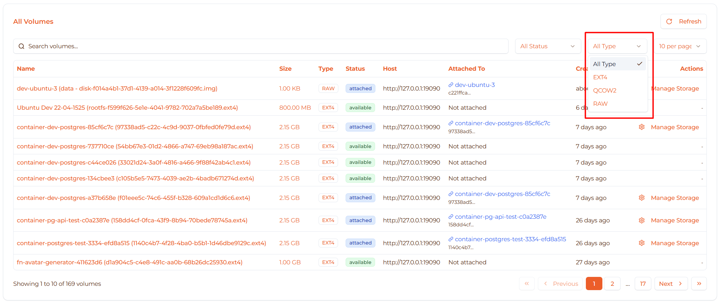
Task: Open the 10 per page dropdown
Action: coord(680,46)
